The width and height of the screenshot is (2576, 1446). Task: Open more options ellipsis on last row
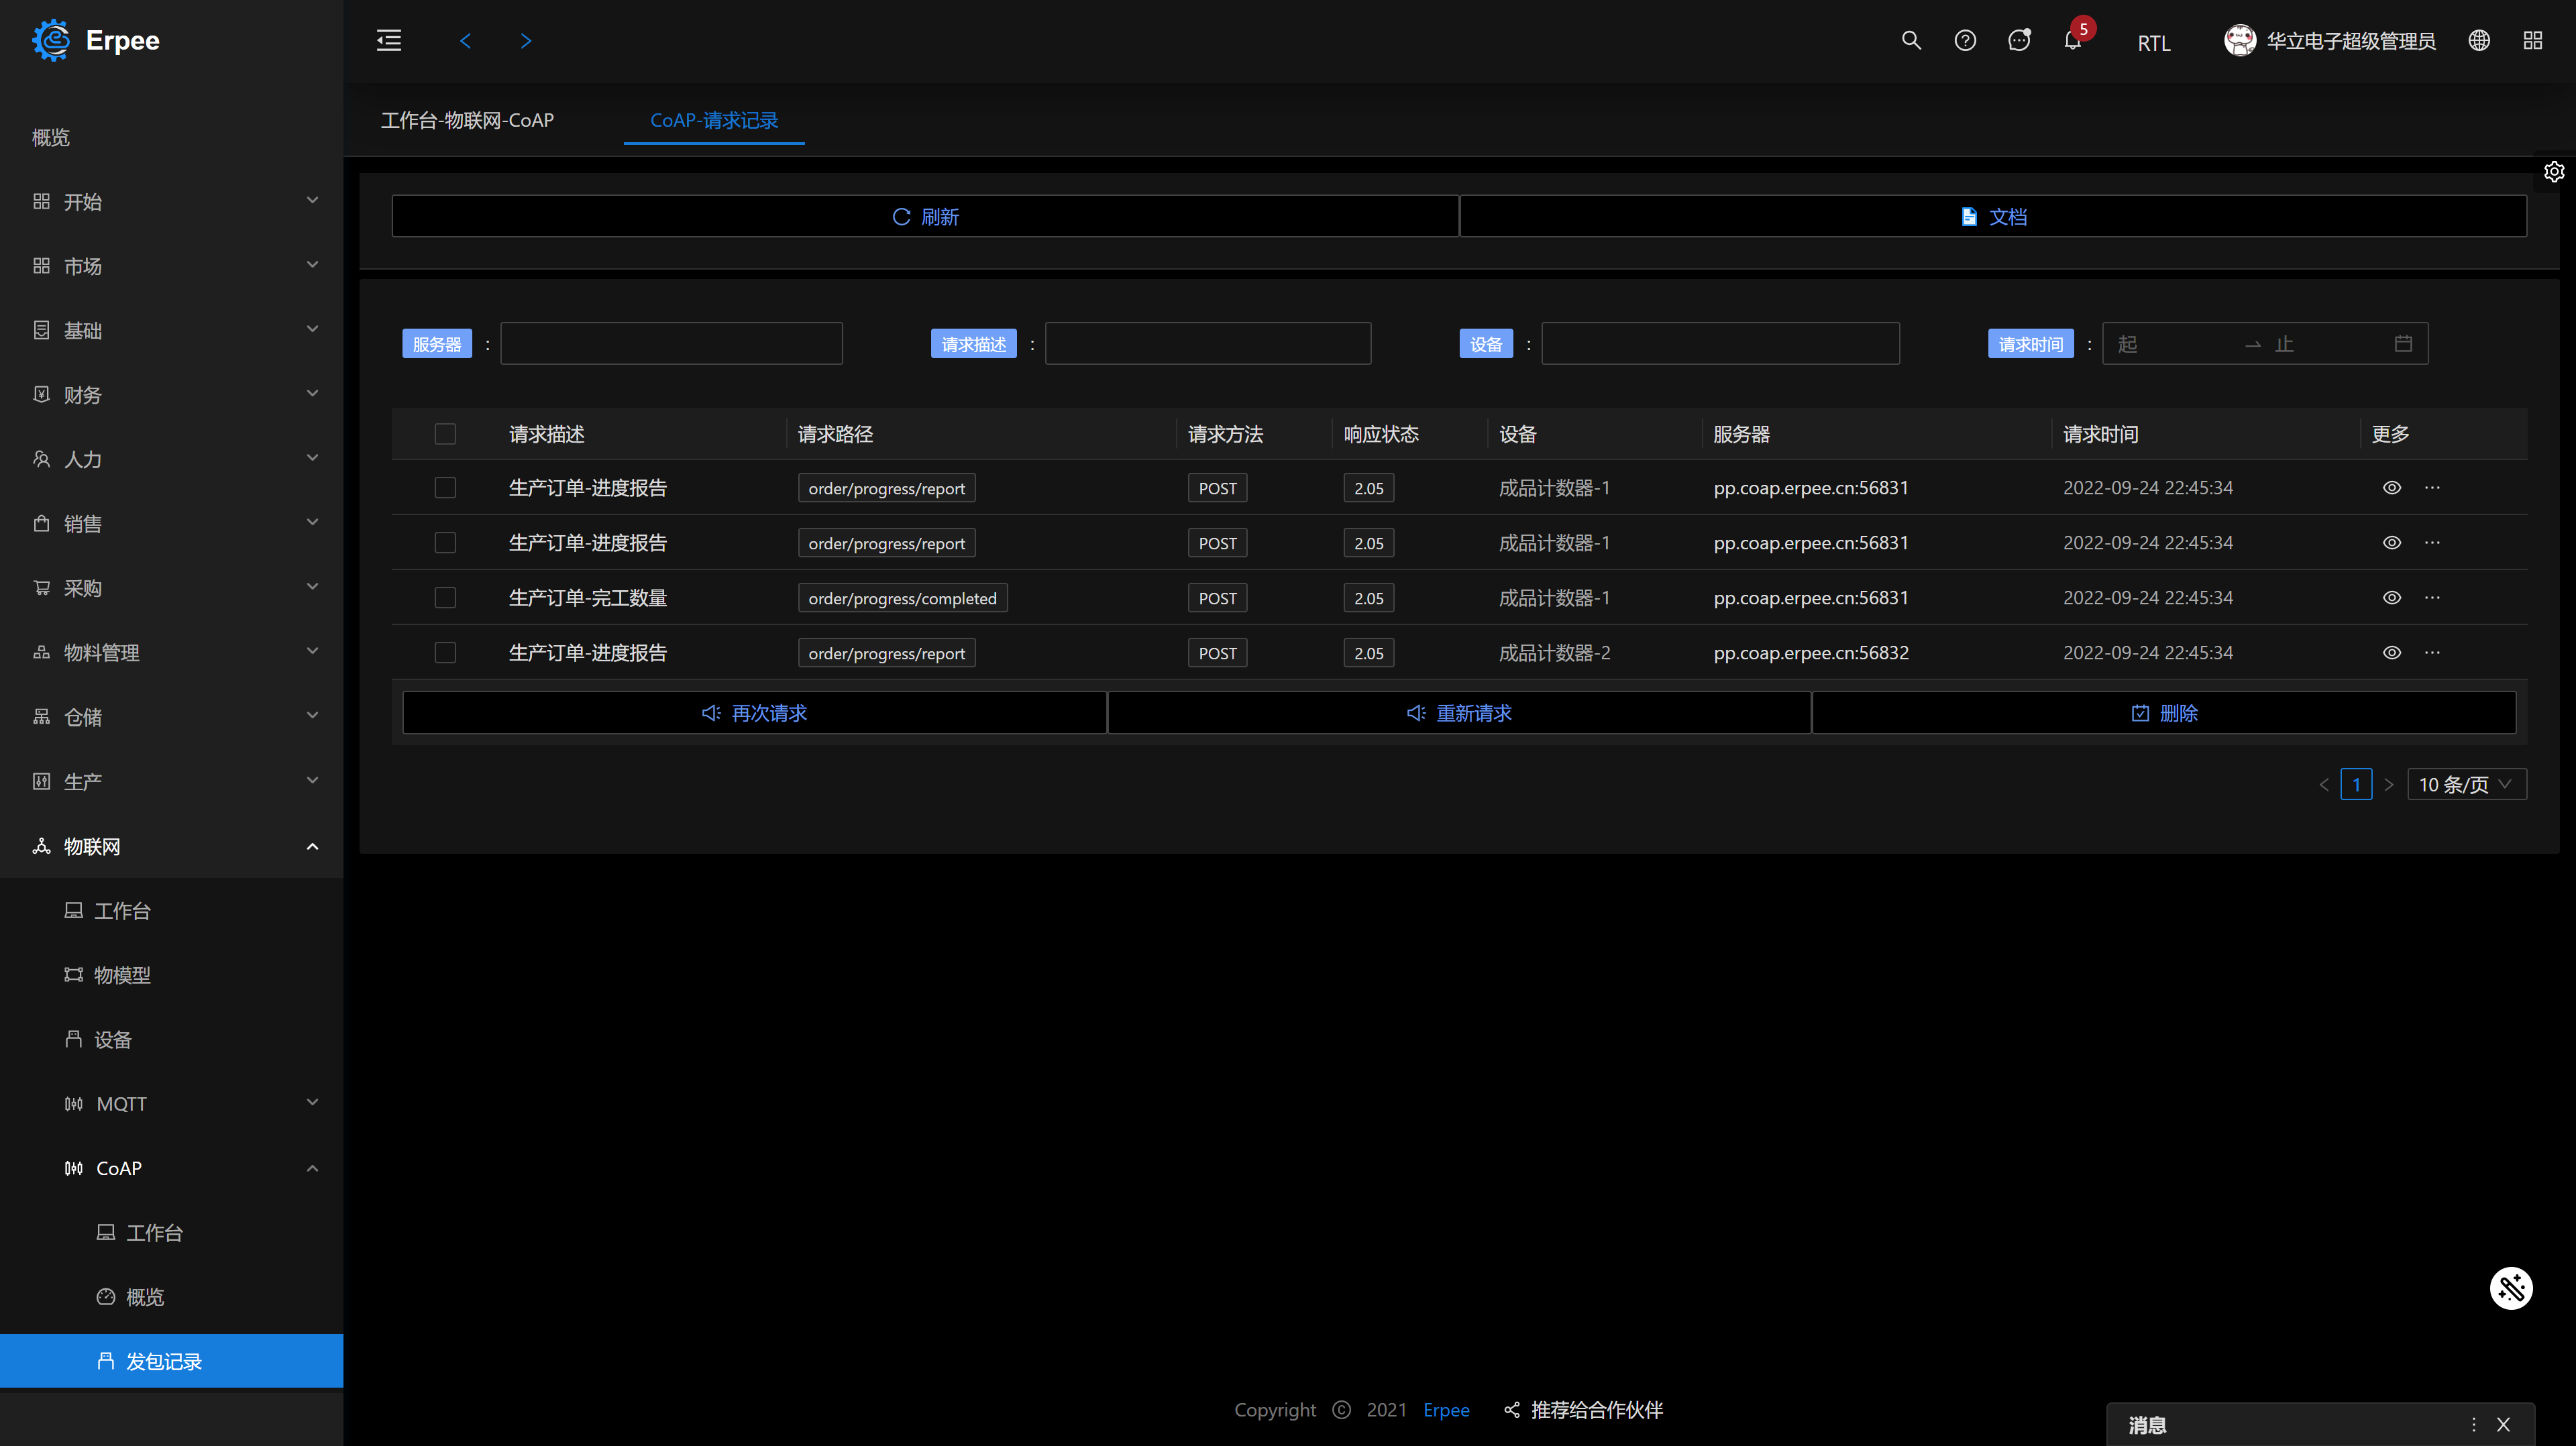pyautogui.click(x=2432, y=653)
